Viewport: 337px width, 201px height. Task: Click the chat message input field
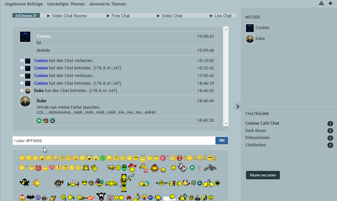[x=113, y=141]
